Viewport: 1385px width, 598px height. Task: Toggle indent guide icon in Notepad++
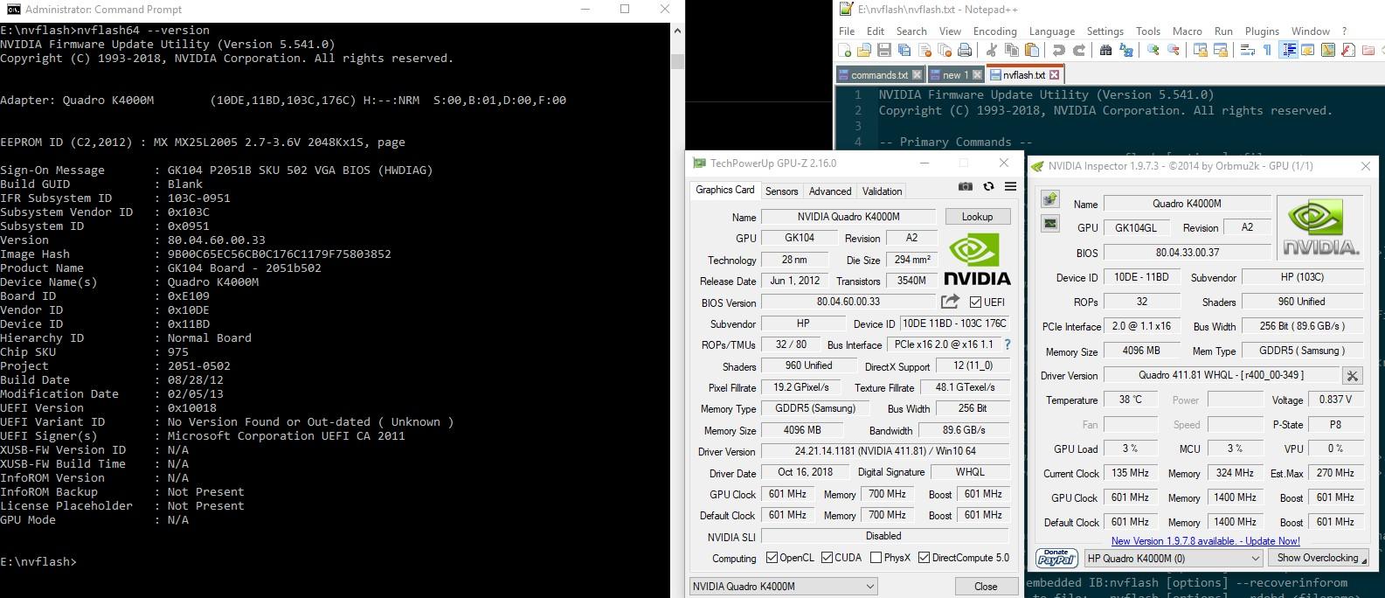[x=1289, y=51]
